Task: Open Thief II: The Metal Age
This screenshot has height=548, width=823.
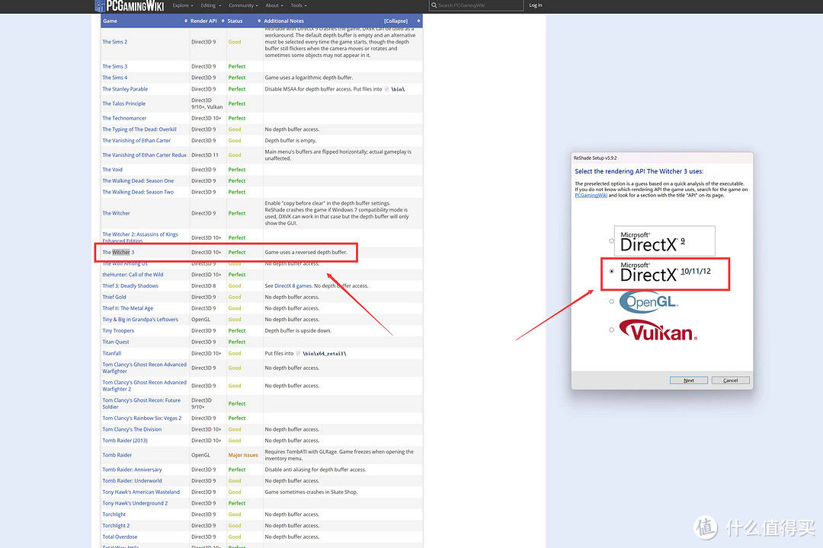Action: [x=127, y=308]
